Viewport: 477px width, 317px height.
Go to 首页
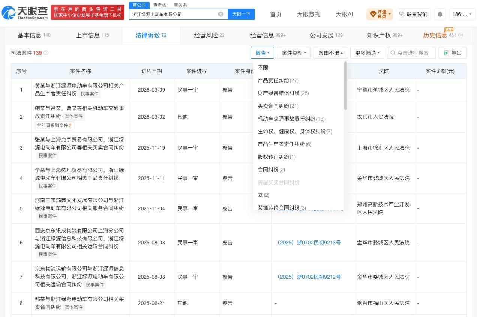pyautogui.click(x=276, y=14)
